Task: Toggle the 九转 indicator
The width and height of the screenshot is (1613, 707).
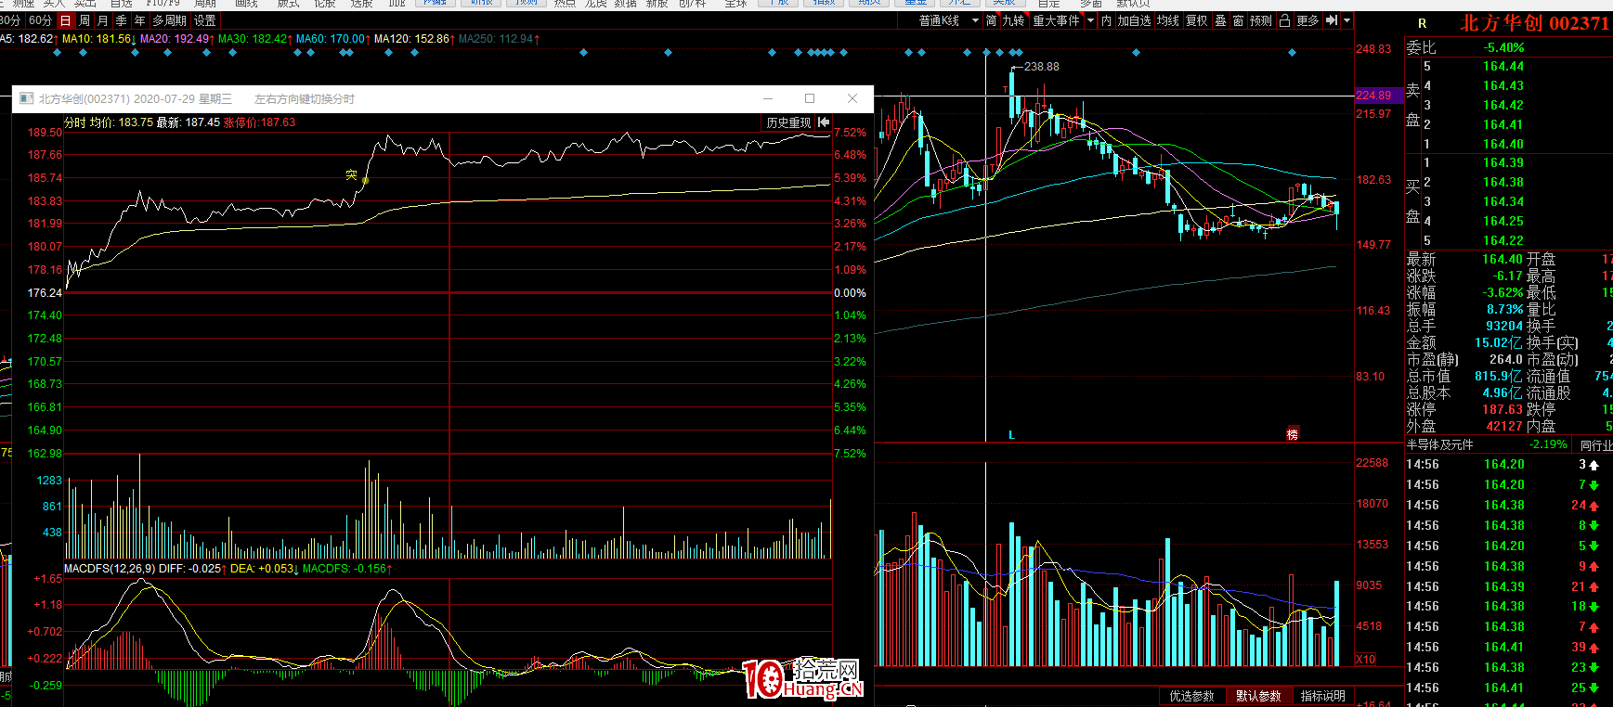Action: (x=1014, y=20)
